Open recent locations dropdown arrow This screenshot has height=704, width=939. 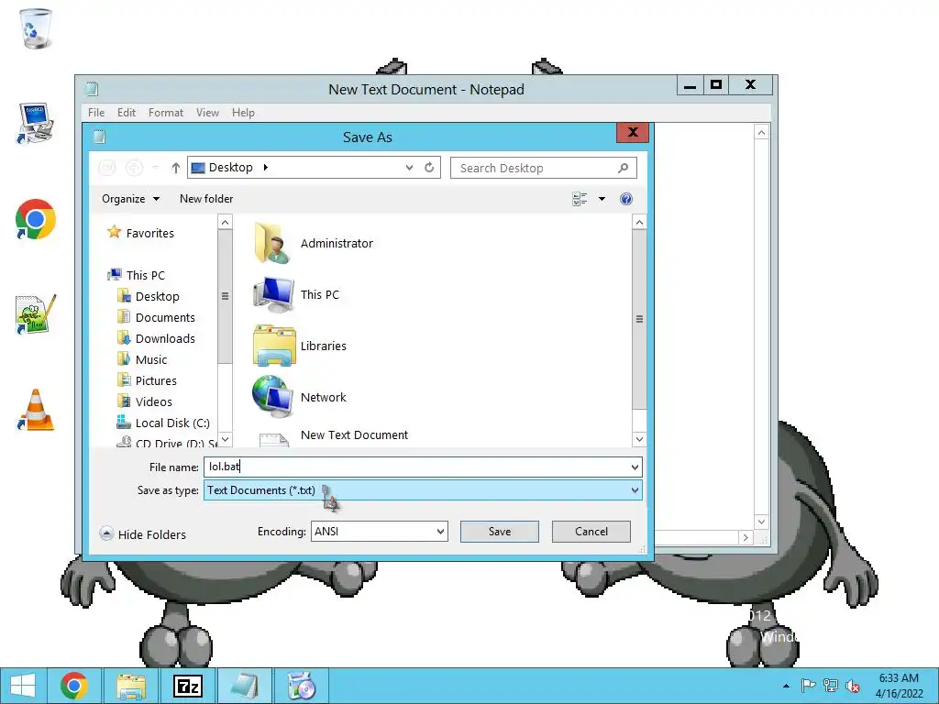tap(156, 168)
